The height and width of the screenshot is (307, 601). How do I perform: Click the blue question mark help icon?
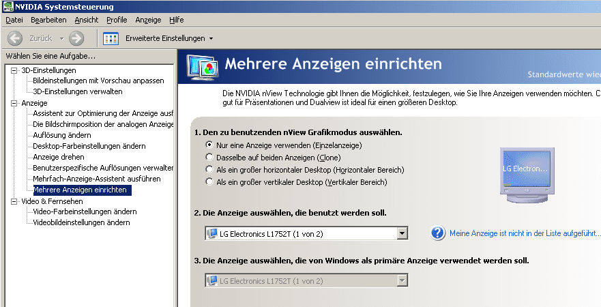coord(437,233)
